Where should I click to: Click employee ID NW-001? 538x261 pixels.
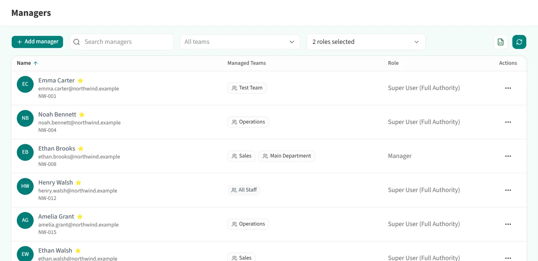pyautogui.click(x=47, y=96)
